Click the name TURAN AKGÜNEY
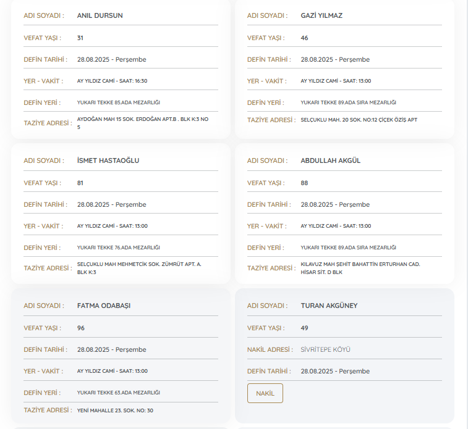Image resolution: width=468 pixels, height=429 pixels. tap(329, 306)
